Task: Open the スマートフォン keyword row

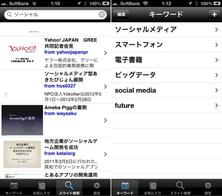Action: point(166,45)
